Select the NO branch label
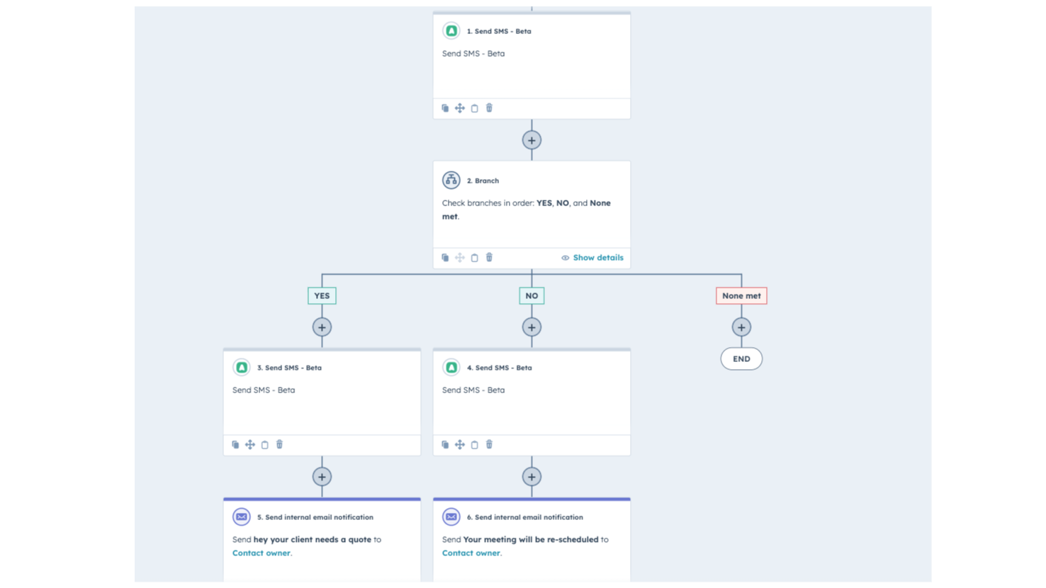 point(532,296)
